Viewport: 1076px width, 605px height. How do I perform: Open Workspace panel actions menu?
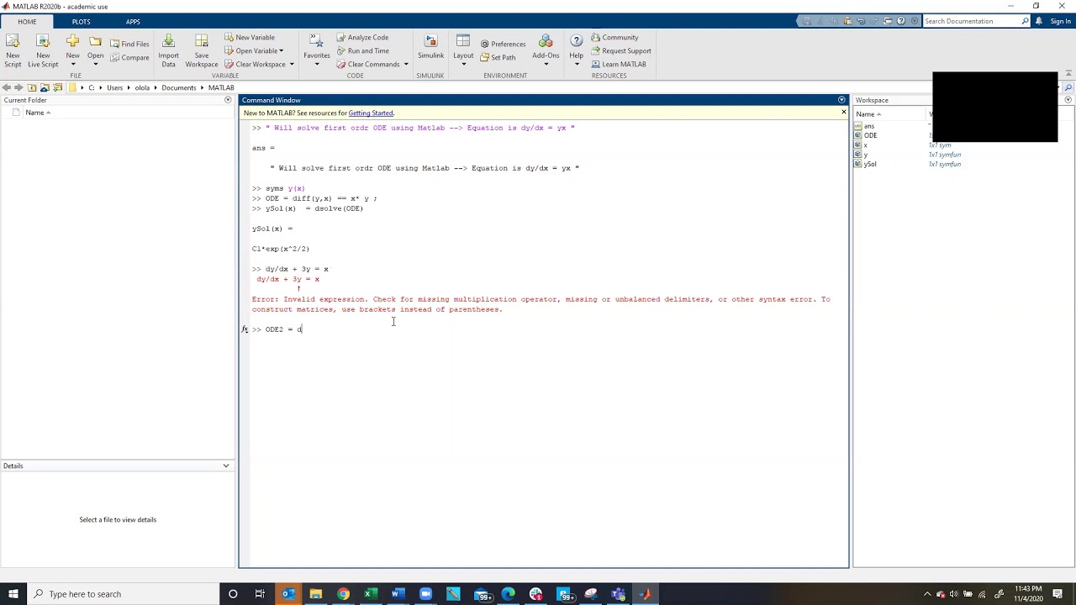pyautogui.click(x=1068, y=100)
